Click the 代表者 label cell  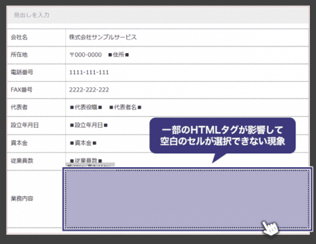[x=36, y=108]
